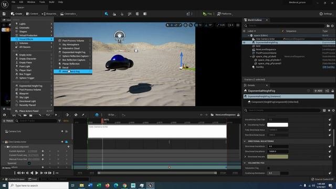Collapse the space (Editor) world tree node
The image size is (336, 189).
click(x=249, y=36)
